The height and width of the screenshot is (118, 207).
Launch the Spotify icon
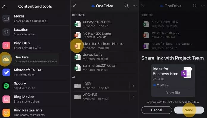point(6,86)
